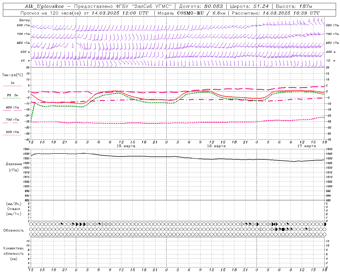340x272 pixels.
Task: Select the (мм/3ч.) precipitation unit label
Action: coord(14,204)
